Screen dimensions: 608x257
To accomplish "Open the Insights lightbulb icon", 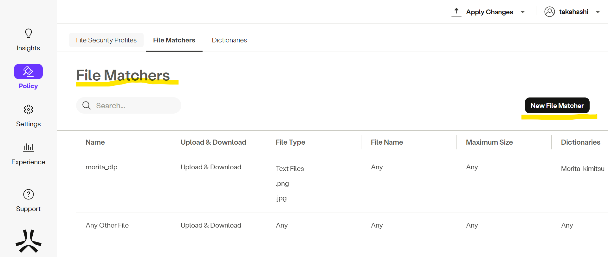I will coord(29,34).
